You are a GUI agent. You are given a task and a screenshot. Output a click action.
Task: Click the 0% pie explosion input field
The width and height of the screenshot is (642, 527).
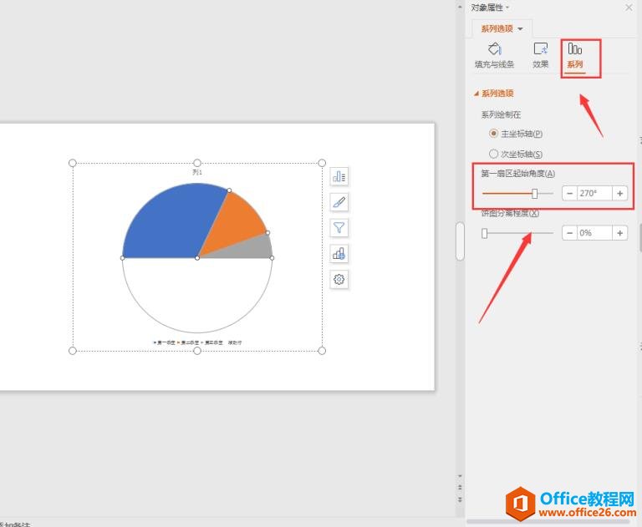594,233
